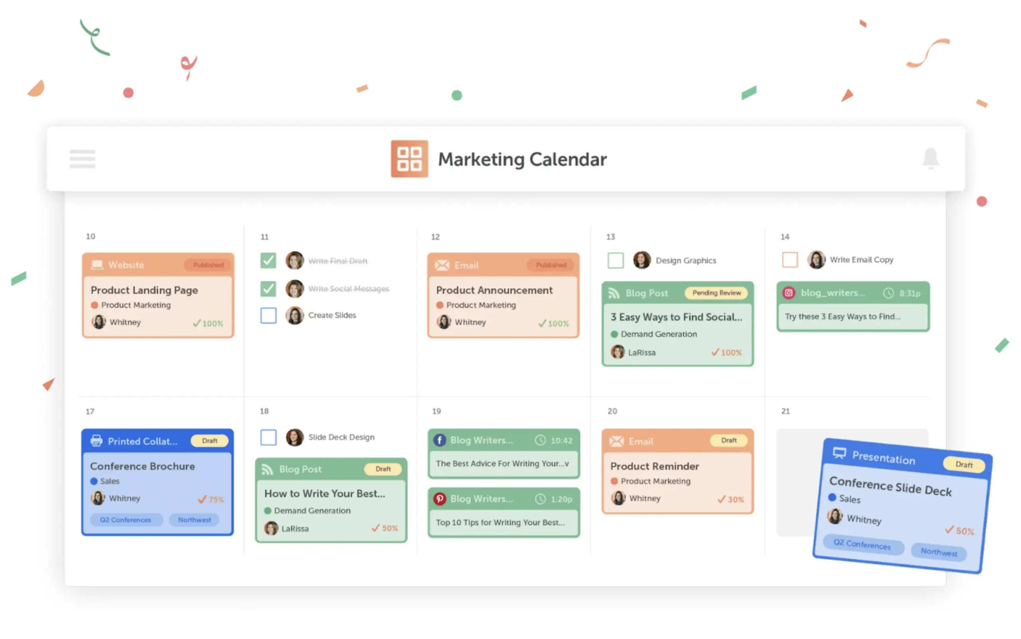Click the Q2 Conferences tag on Conference Brochure
Image resolution: width=1021 pixels, height=639 pixels.
[x=126, y=520]
